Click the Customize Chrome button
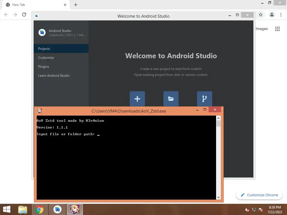The width and height of the screenshot is (287, 215). click(259, 195)
